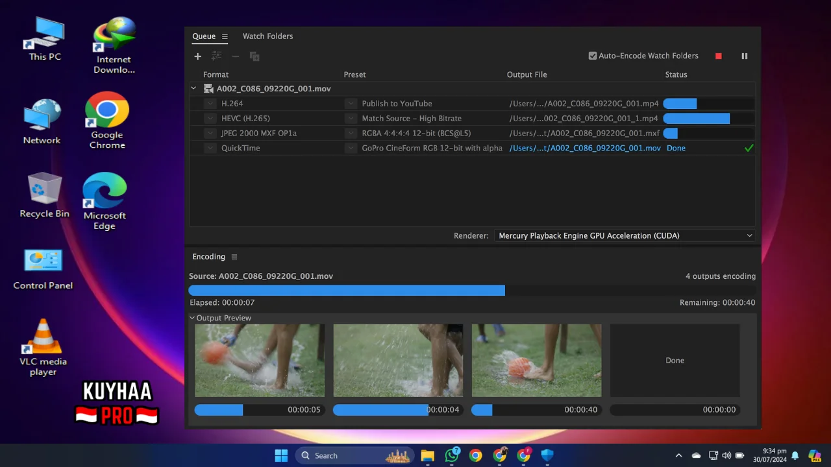831x467 pixels.
Task: Open format dropdown for JPEG 2000 MXF OP1a
Action: (x=210, y=134)
